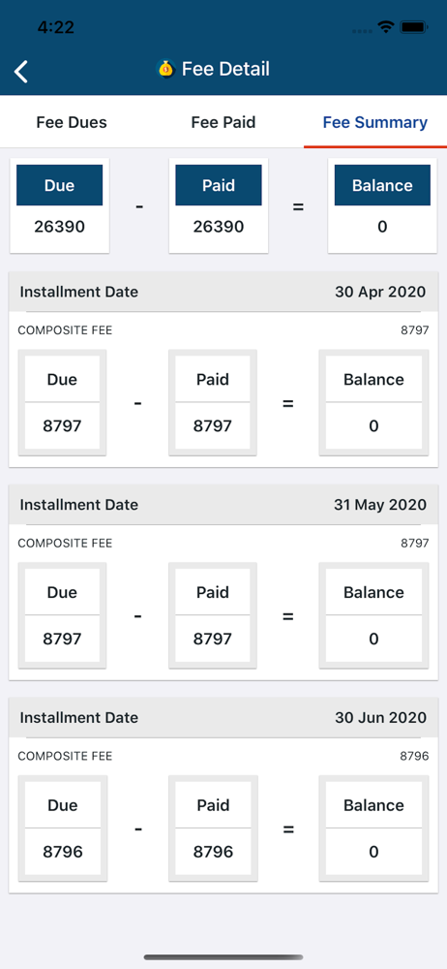Select the 30 Apr 2020 installment header
The height and width of the screenshot is (969, 447).
click(223, 292)
